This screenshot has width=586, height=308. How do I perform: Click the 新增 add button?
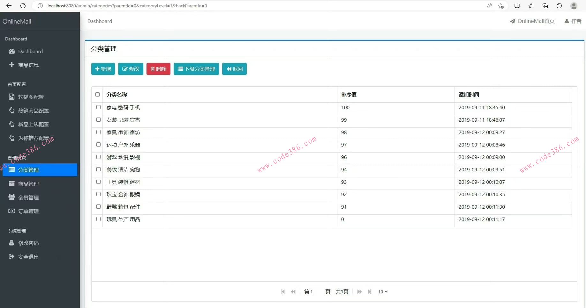coord(103,69)
